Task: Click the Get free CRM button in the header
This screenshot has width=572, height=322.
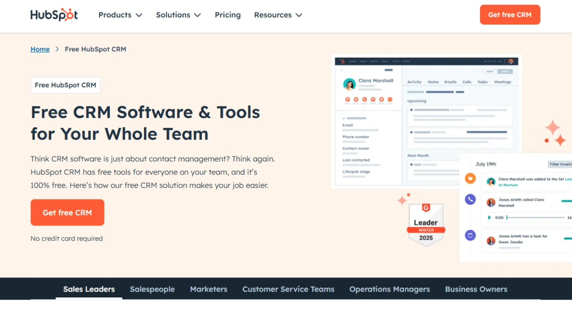Action: click(510, 15)
